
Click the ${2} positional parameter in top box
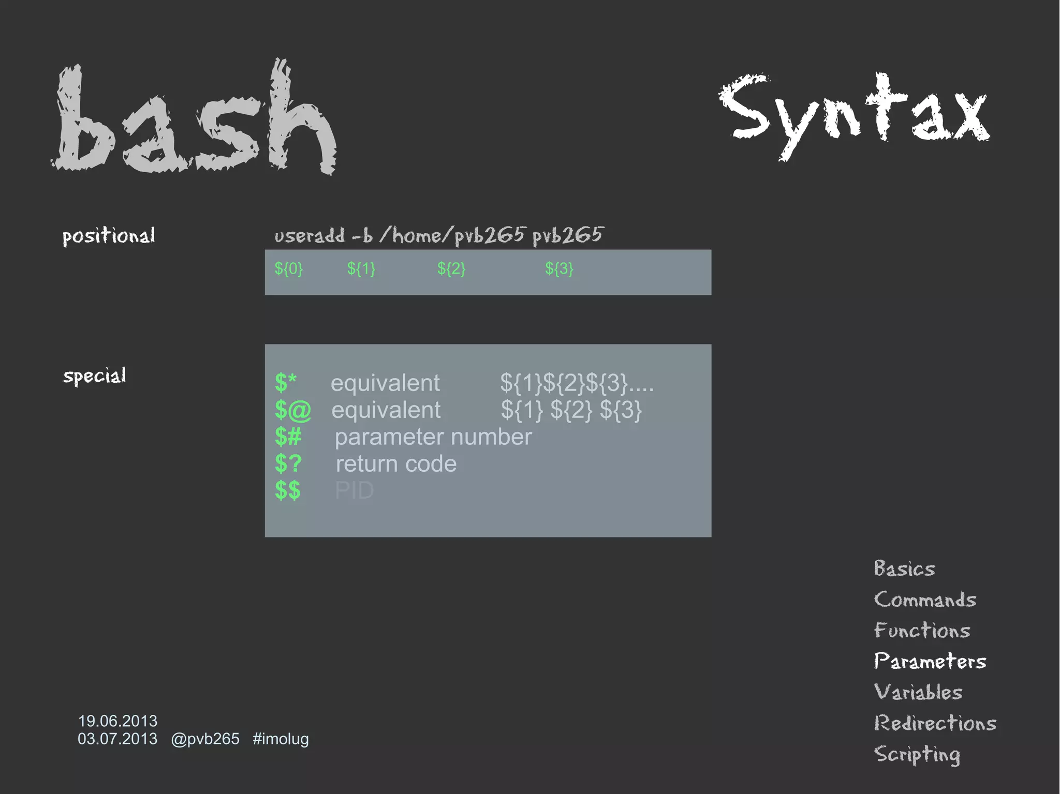(451, 268)
